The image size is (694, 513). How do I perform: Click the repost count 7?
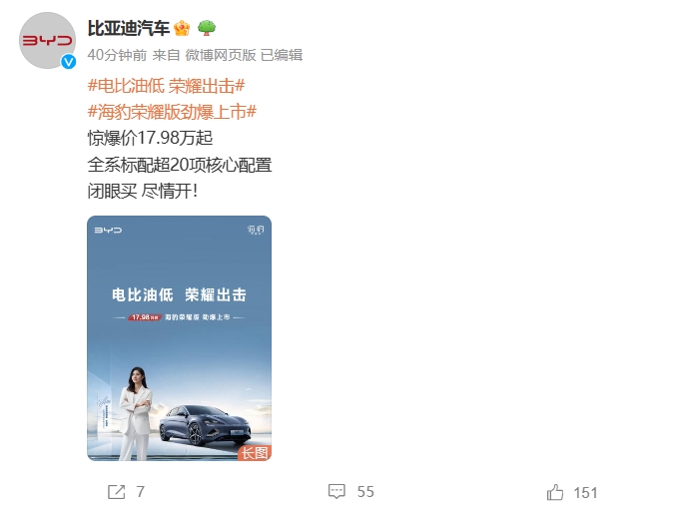141,492
